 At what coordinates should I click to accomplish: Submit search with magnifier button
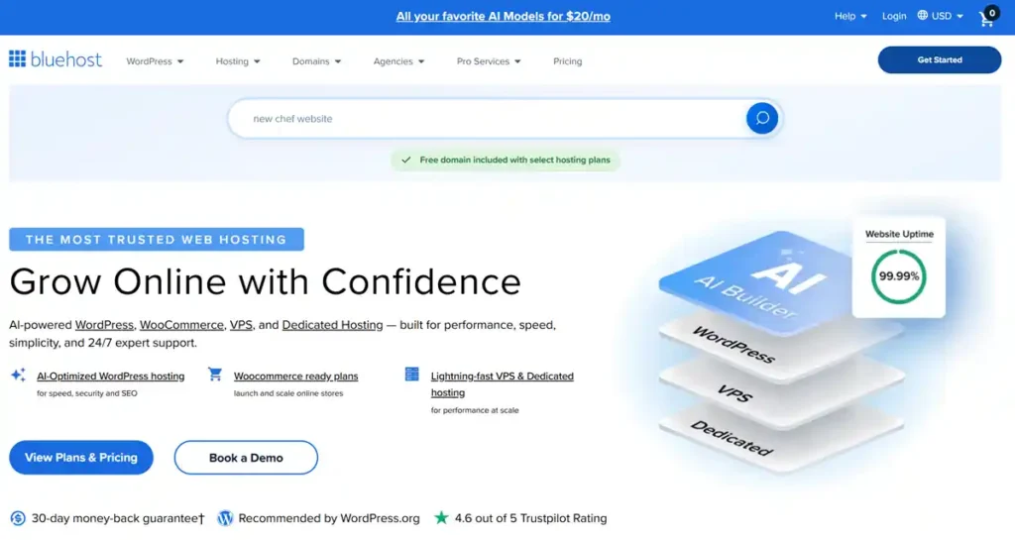[x=762, y=118]
